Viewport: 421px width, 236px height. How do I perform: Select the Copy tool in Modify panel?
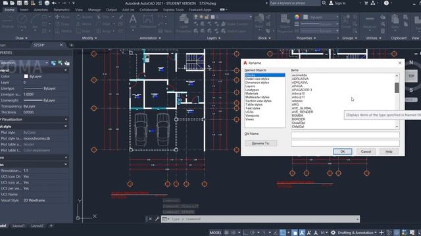(x=62, y=24)
